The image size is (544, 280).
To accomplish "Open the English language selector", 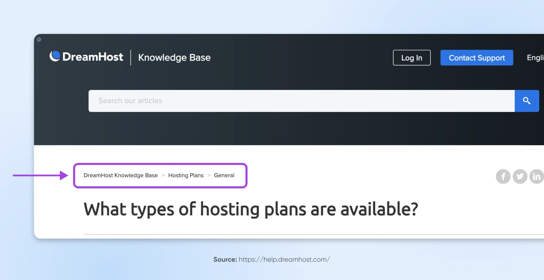I will [535, 58].
